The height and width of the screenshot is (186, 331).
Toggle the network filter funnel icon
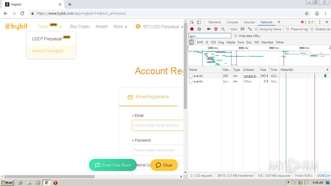point(216,29)
